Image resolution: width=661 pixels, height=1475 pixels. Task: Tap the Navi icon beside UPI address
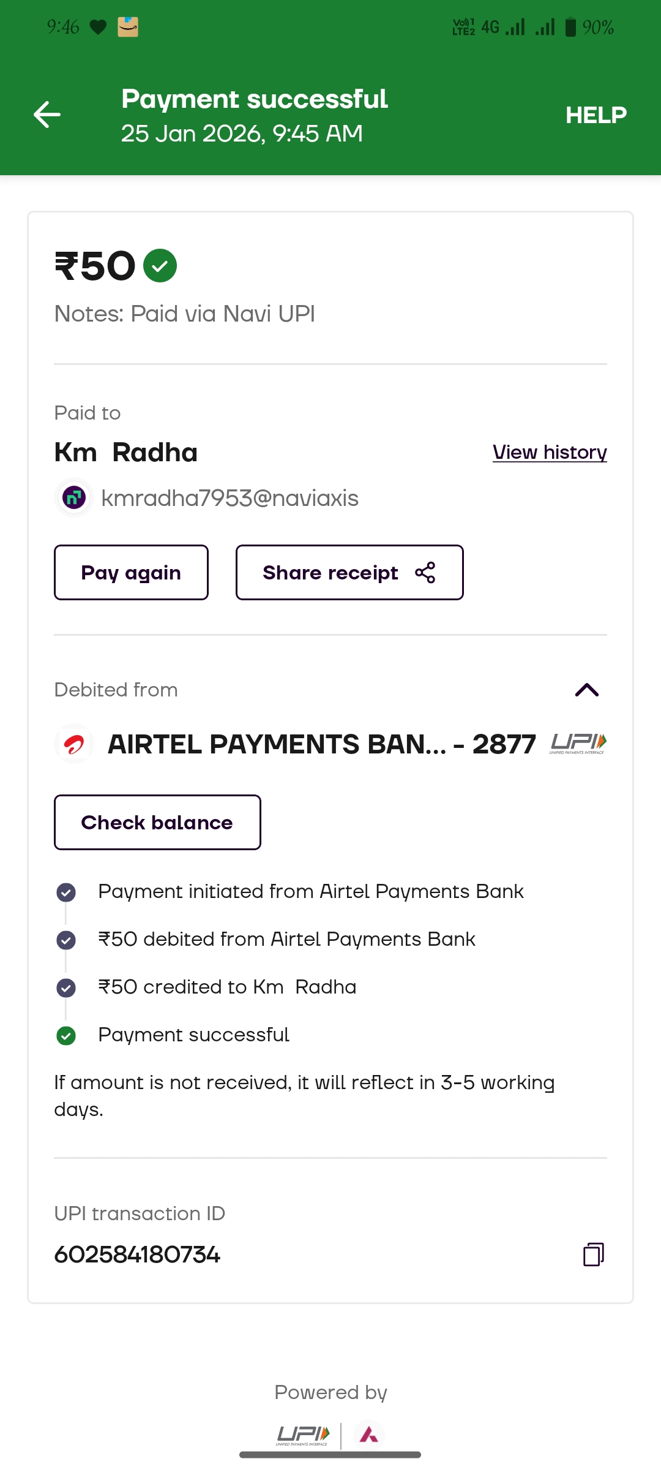point(74,498)
